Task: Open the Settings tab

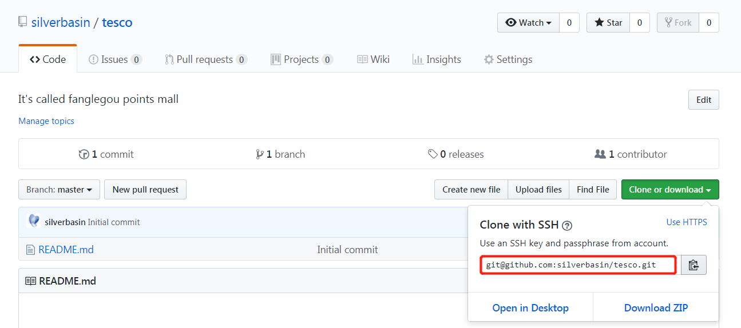Action: click(x=508, y=59)
